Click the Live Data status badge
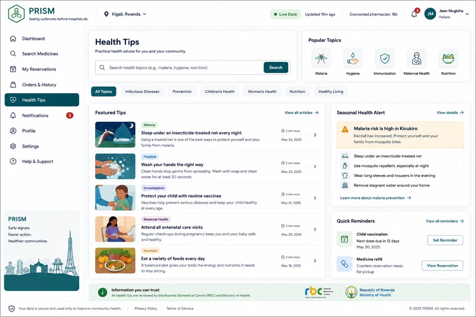476x317 pixels. point(285,14)
